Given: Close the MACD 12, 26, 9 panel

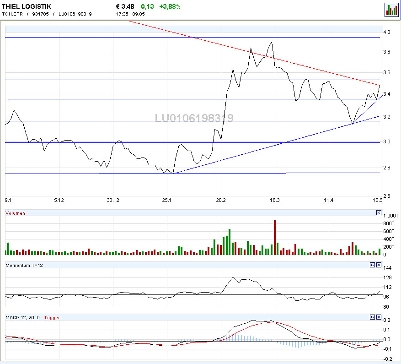Looking at the screenshot, I should [x=379, y=317].
